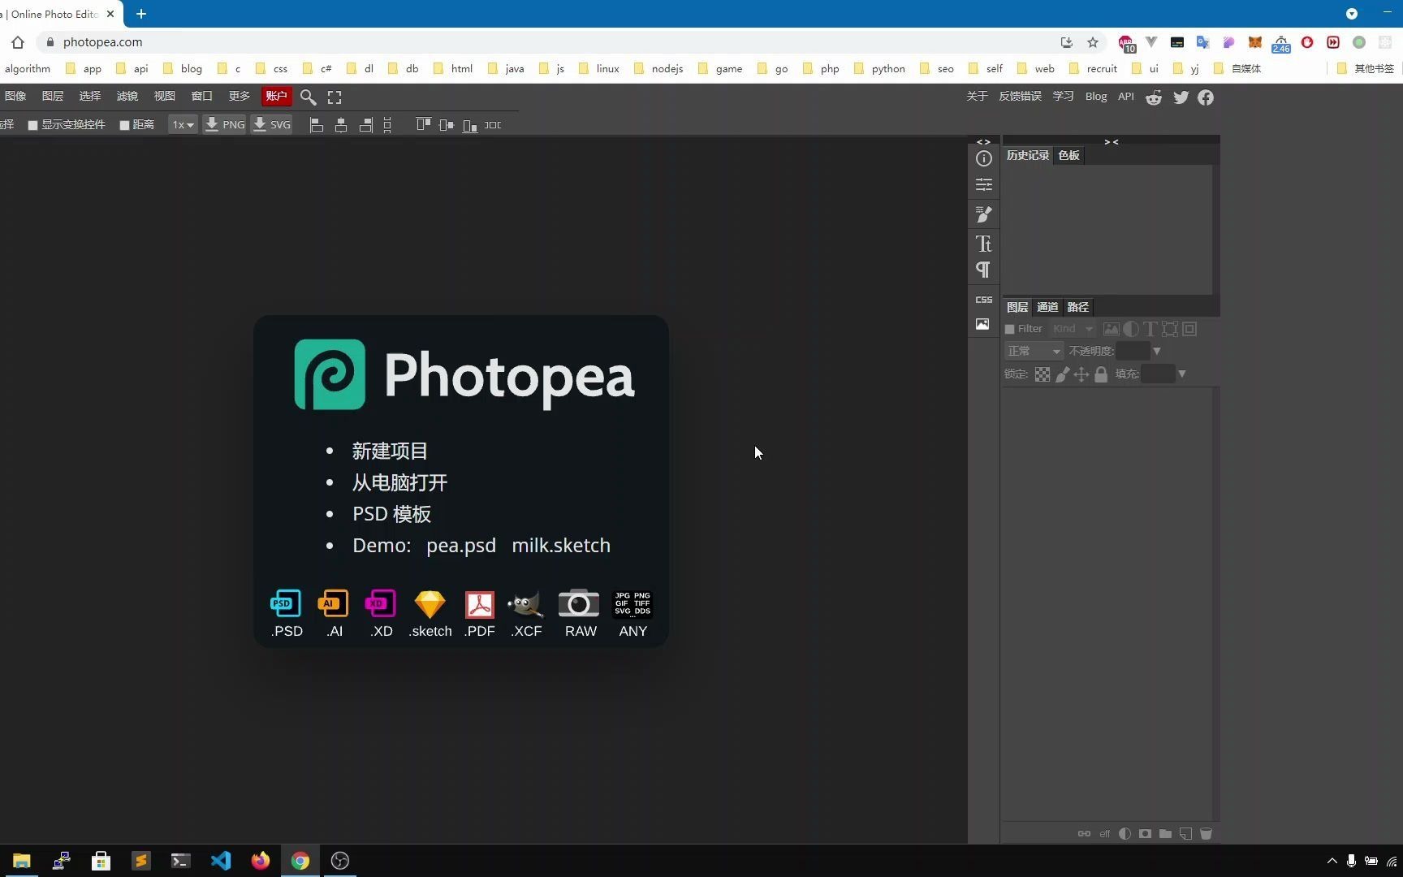This screenshot has width=1403, height=877.
Task: Enable 距离 checkbox
Action: [124, 125]
